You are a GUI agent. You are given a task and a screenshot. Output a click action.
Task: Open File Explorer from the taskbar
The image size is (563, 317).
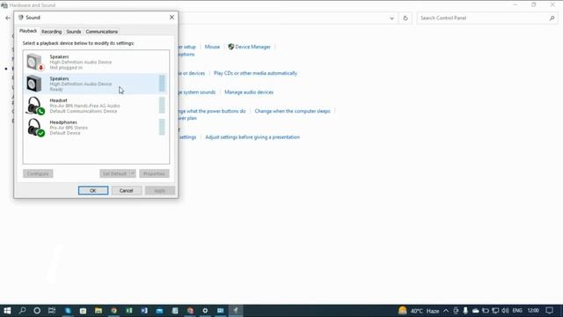click(99, 311)
